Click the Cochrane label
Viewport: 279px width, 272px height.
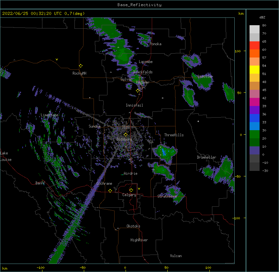pyautogui.click(x=104, y=183)
